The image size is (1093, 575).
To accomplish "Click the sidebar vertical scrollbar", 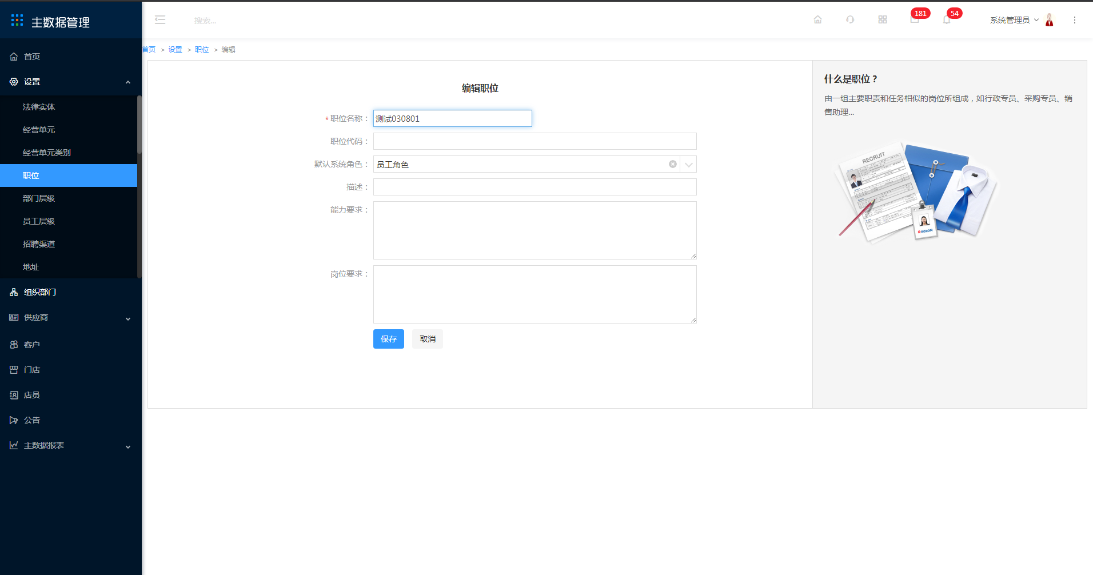I will click(139, 125).
